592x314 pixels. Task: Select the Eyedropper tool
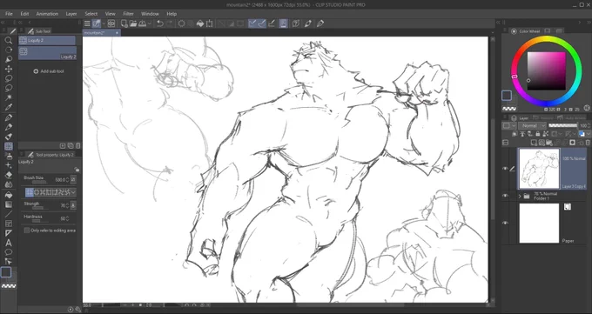pyautogui.click(x=9, y=108)
